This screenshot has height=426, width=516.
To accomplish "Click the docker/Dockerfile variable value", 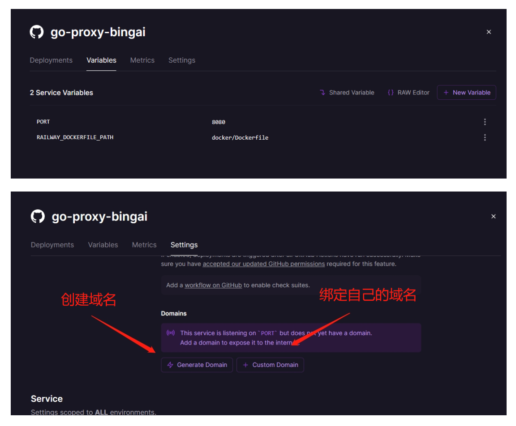I will pyautogui.click(x=240, y=137).
